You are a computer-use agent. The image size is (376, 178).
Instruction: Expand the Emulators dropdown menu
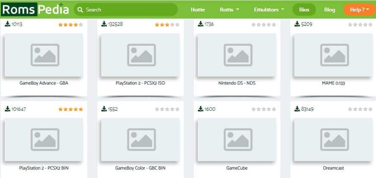269,10
